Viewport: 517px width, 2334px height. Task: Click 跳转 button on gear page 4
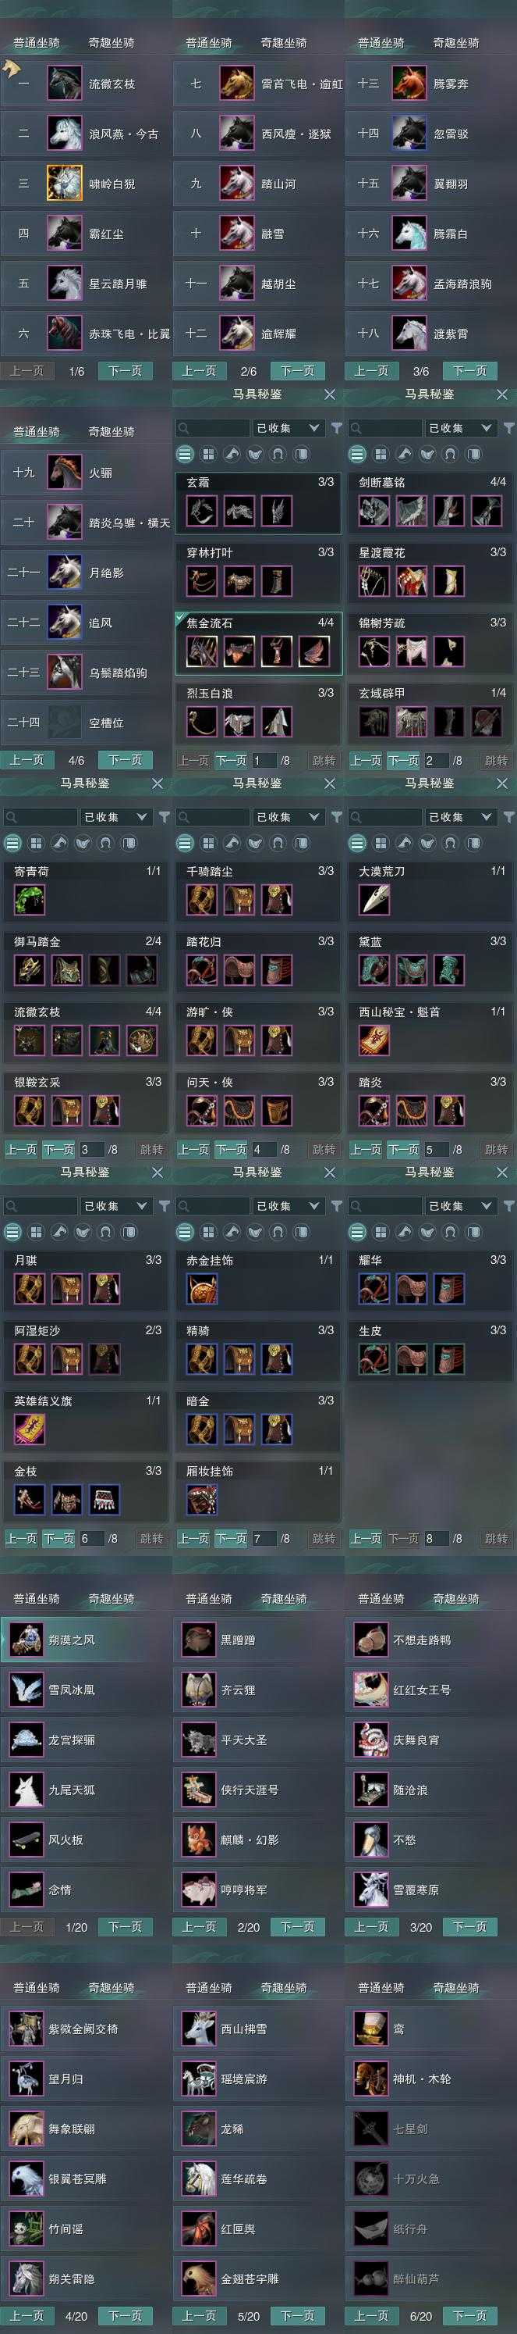pyautogui.click(x=324, y=1150)
